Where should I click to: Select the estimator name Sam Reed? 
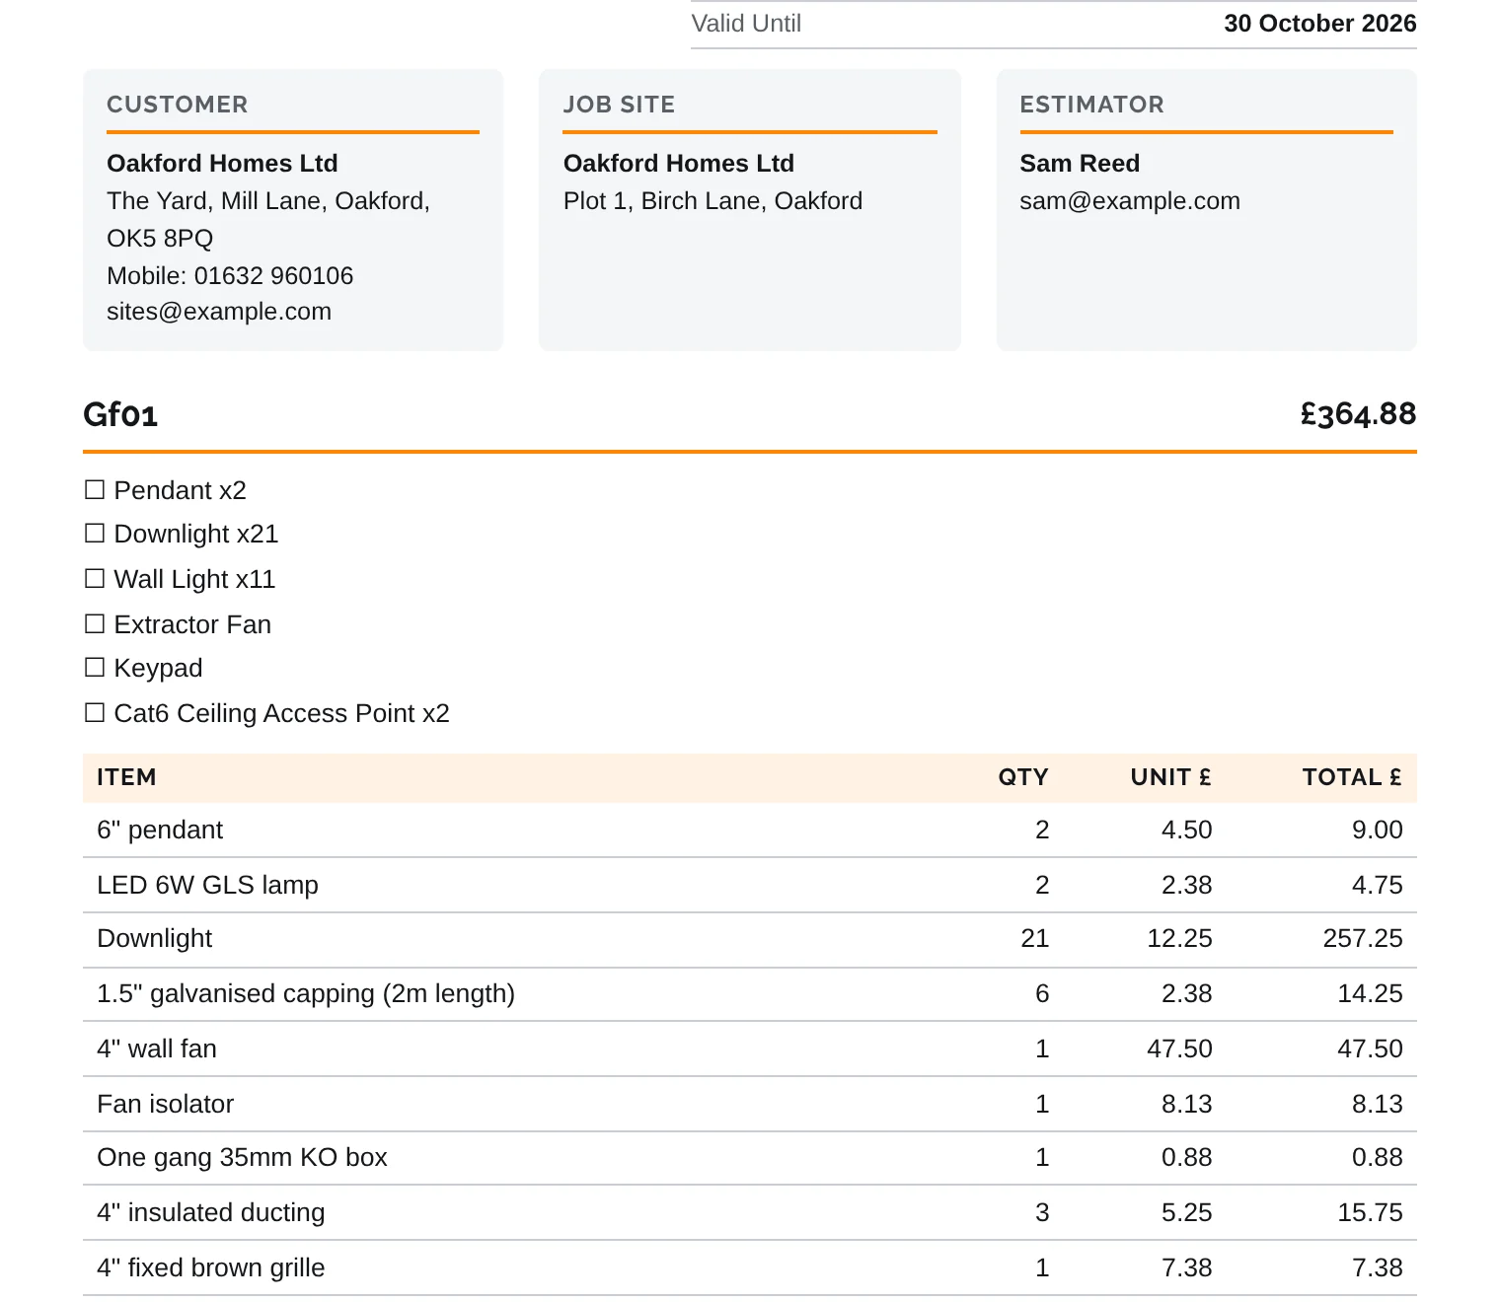(1080, 164)
